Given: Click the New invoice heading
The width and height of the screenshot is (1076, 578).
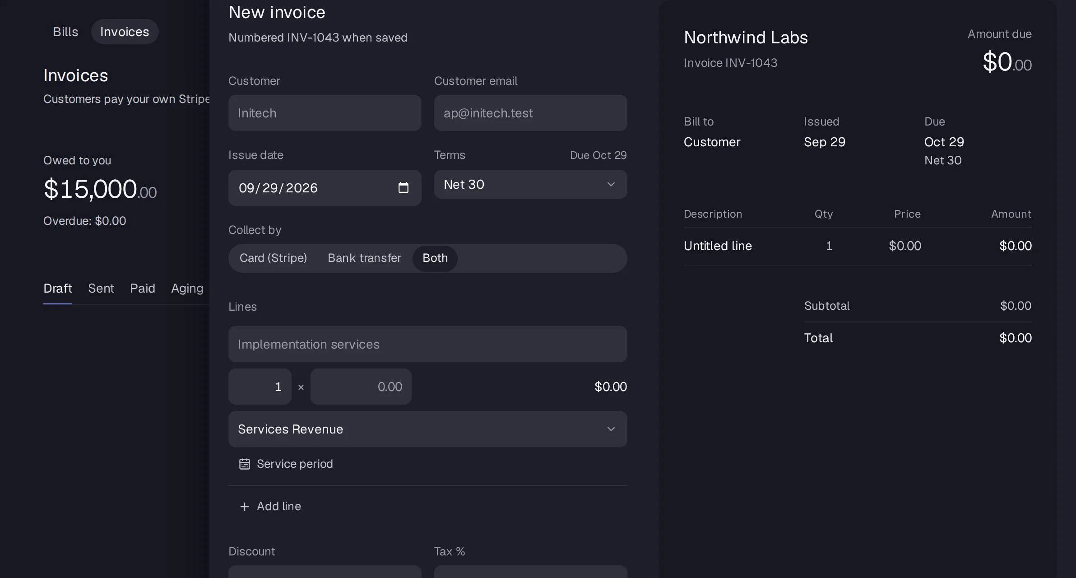Looking at the screenshot, I should tap(277, 12).
